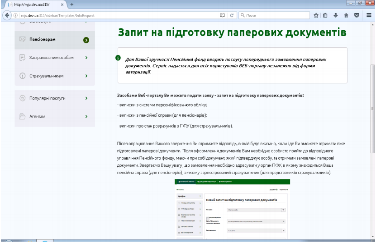Image resolution: width=376 pixels, height=243 pixels.
Task: Click star icon beside Популярні послуги
Action: [22, 98]
